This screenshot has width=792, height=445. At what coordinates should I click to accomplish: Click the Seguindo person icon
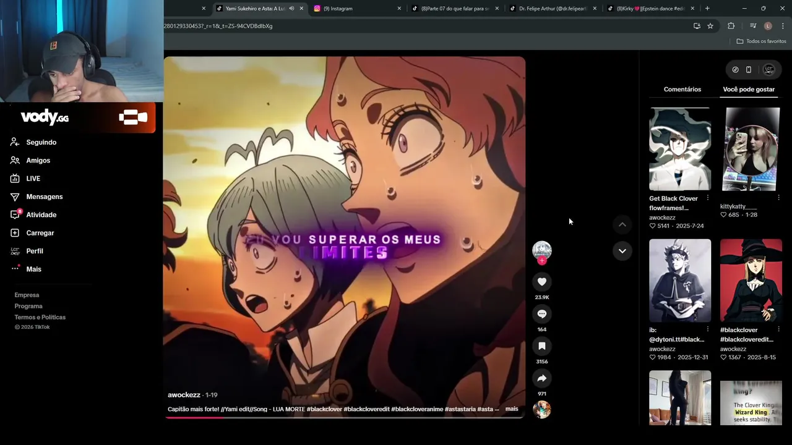(15, 142)
